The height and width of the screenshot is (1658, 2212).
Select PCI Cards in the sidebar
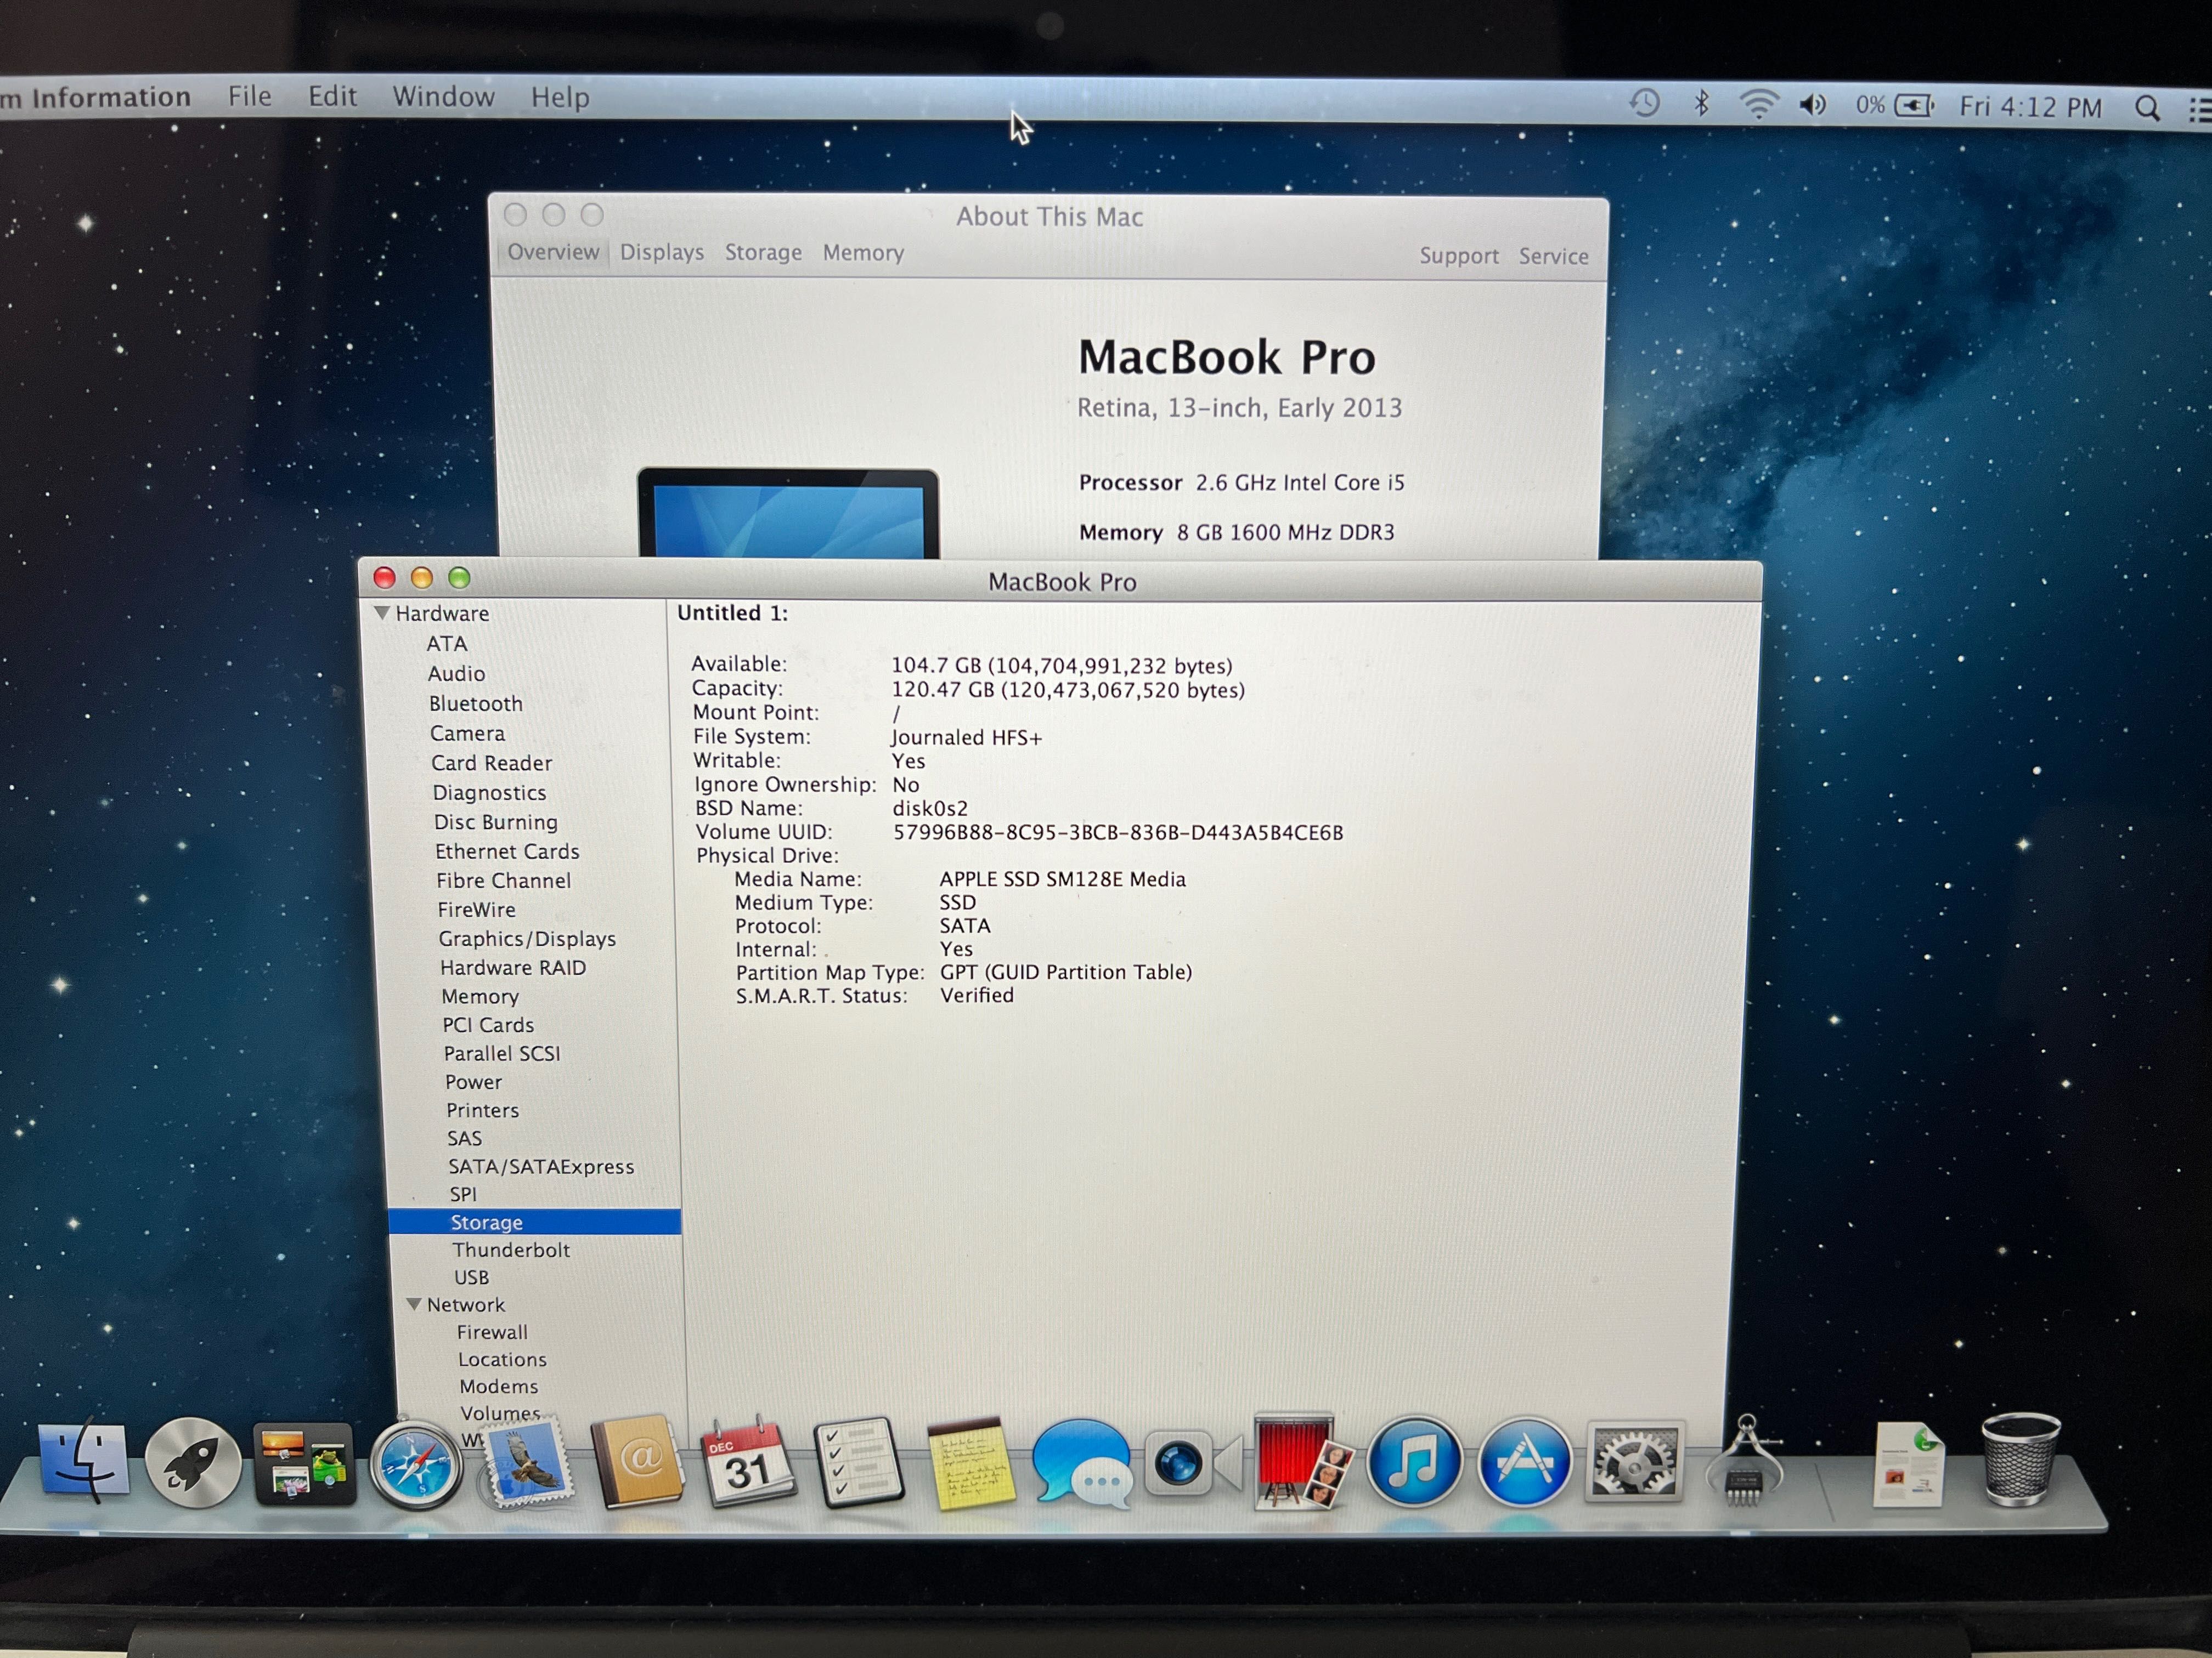point(488,1024)
